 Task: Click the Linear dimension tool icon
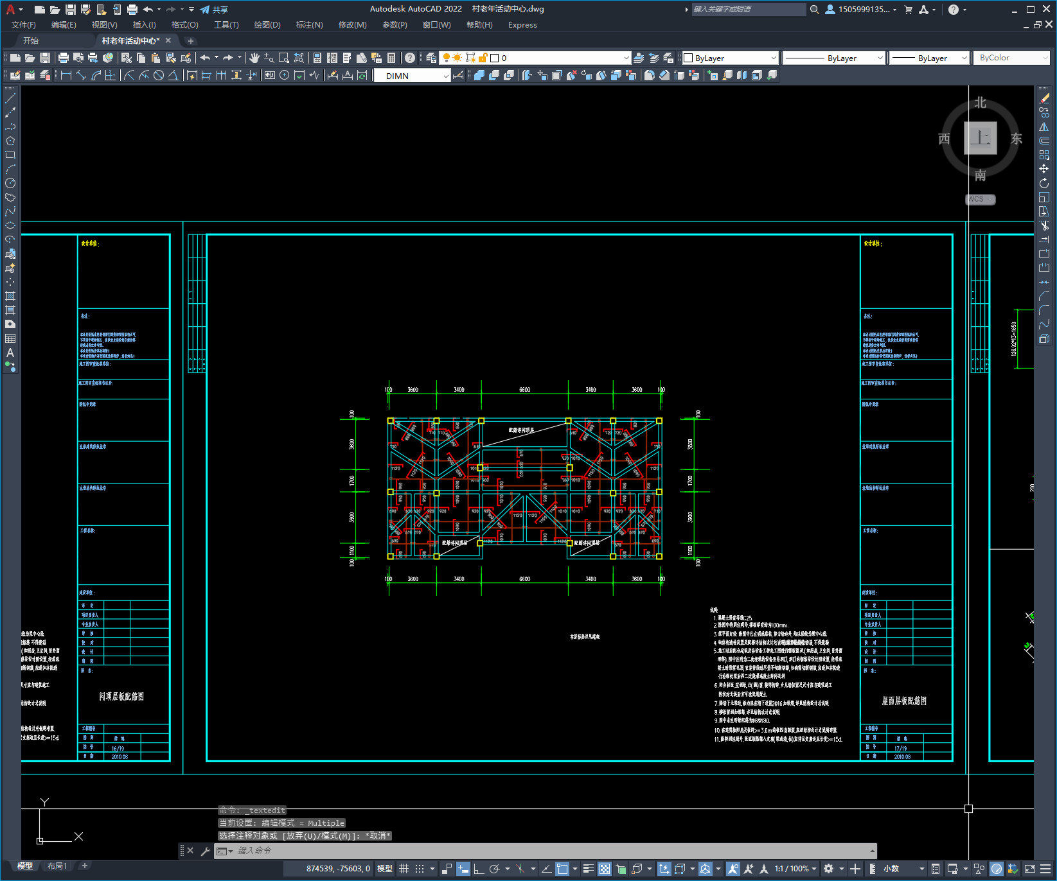point(66,75)
